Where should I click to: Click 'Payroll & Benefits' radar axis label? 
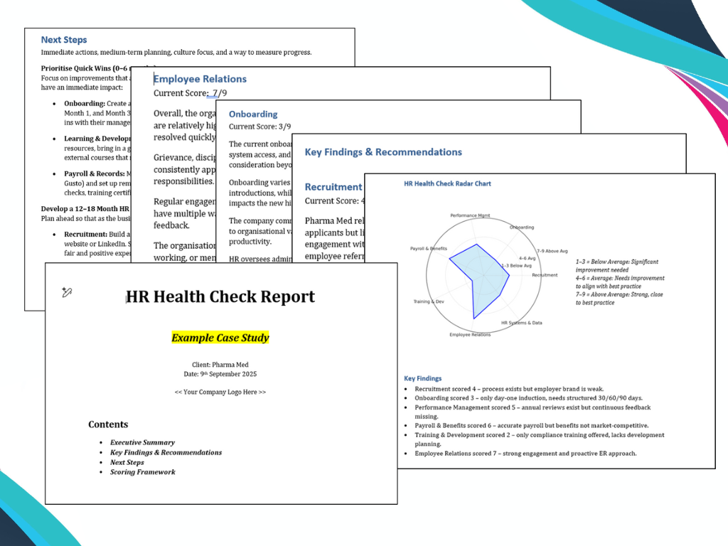click(x=429, y=249)
